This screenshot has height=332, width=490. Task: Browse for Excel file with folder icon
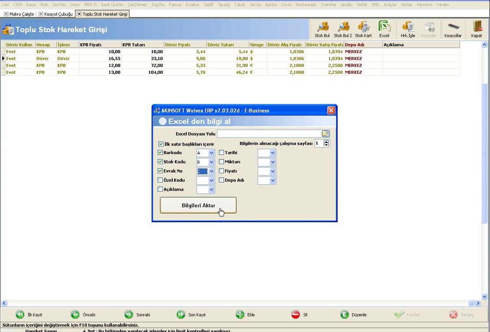click(x=325, y=134)
